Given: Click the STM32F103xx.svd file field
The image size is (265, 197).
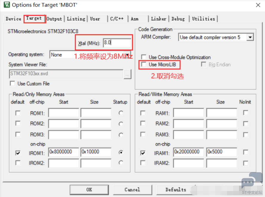Looking at the screenshot, I should pos(66,74).
